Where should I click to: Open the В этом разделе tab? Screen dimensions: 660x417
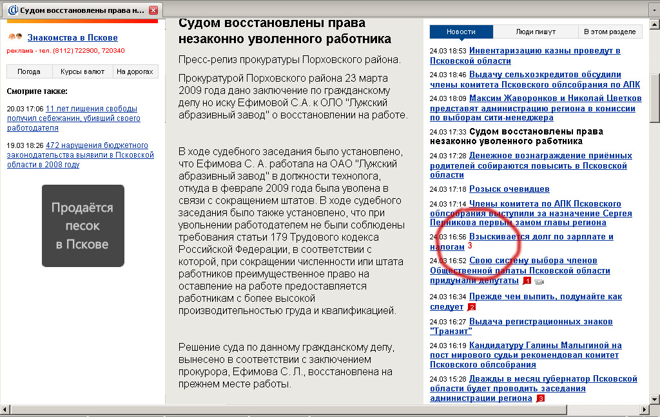[x=610, y=32]
